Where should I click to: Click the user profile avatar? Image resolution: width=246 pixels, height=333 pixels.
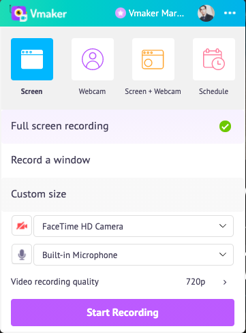point(206,14)
